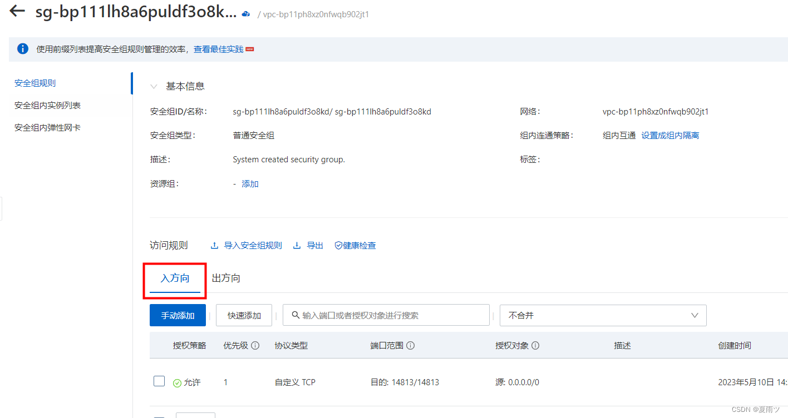
Task: Click the network value vpc-bp11ph8xz0nfwqb902jt1
Action: pos(656,112)
